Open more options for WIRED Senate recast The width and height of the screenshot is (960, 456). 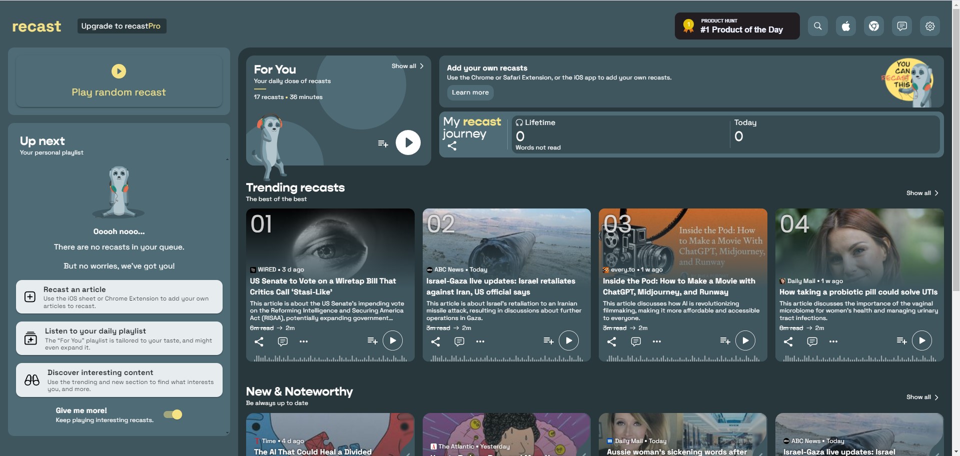(x=304, y=341)
